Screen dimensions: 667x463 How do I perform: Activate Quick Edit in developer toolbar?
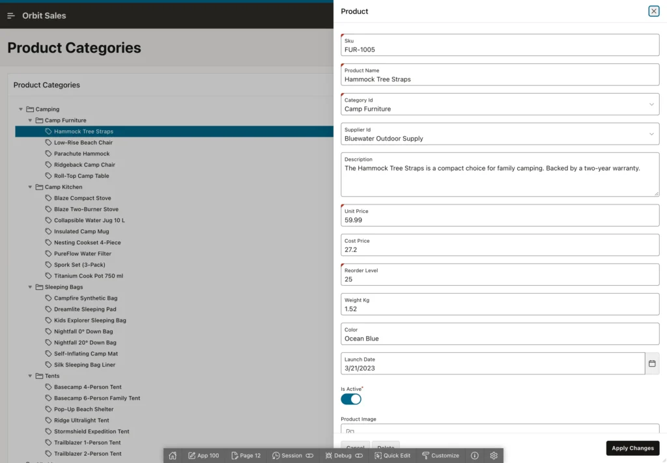coord(392,455)
